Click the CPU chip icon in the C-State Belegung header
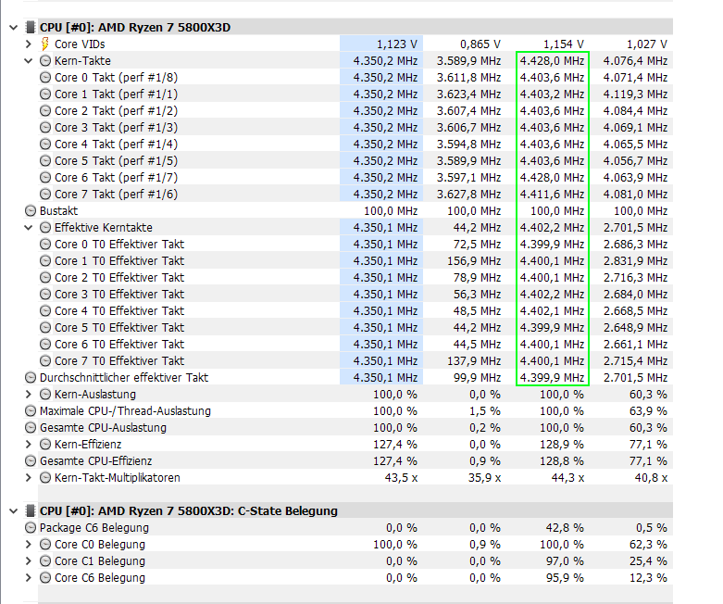The width and height of the screenshot is (723, 604). 30,510
